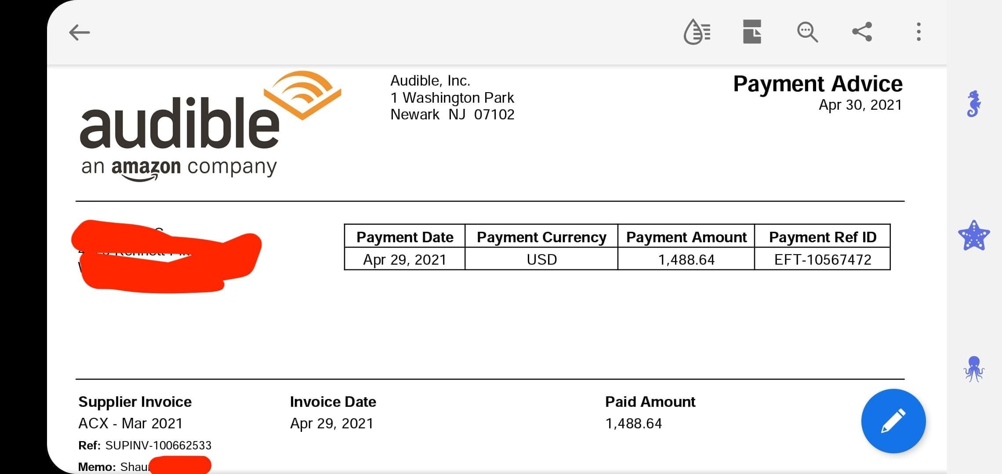Click the Apr 29, 2021 payment date cell

(x=405, y=259)
